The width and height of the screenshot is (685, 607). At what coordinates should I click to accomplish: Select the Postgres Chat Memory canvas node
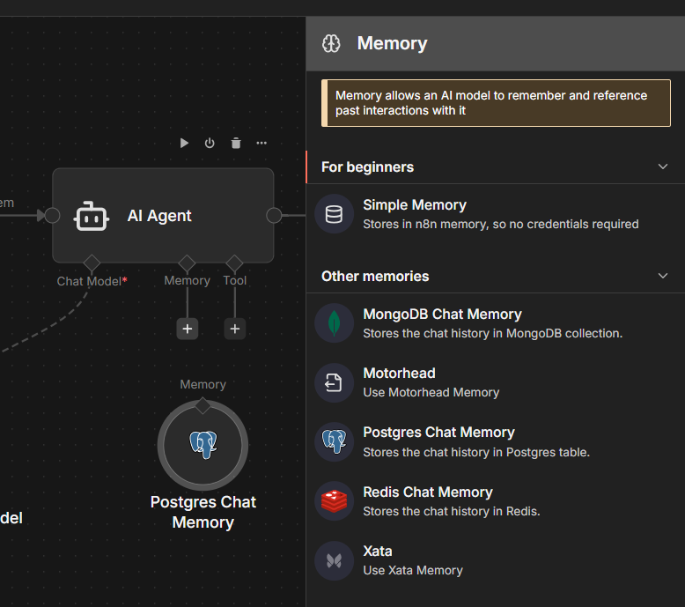click(203, 445)
